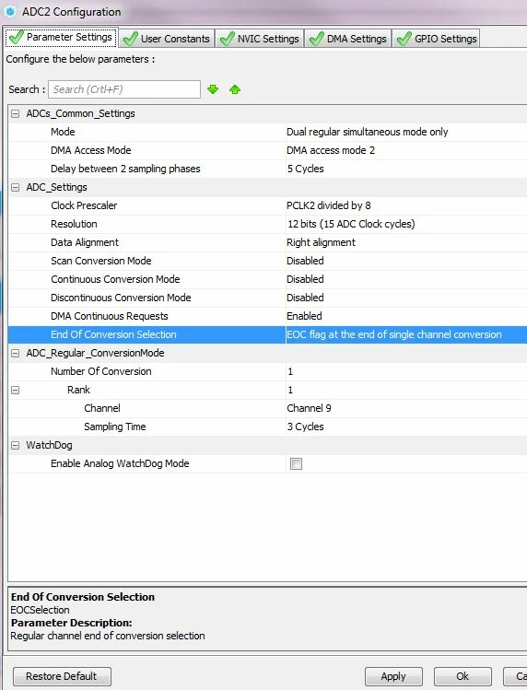Viewport: 527px width, 690px height.
Task: Click the green up-arrow search previous icon
Action: click(x=235, y=89)
